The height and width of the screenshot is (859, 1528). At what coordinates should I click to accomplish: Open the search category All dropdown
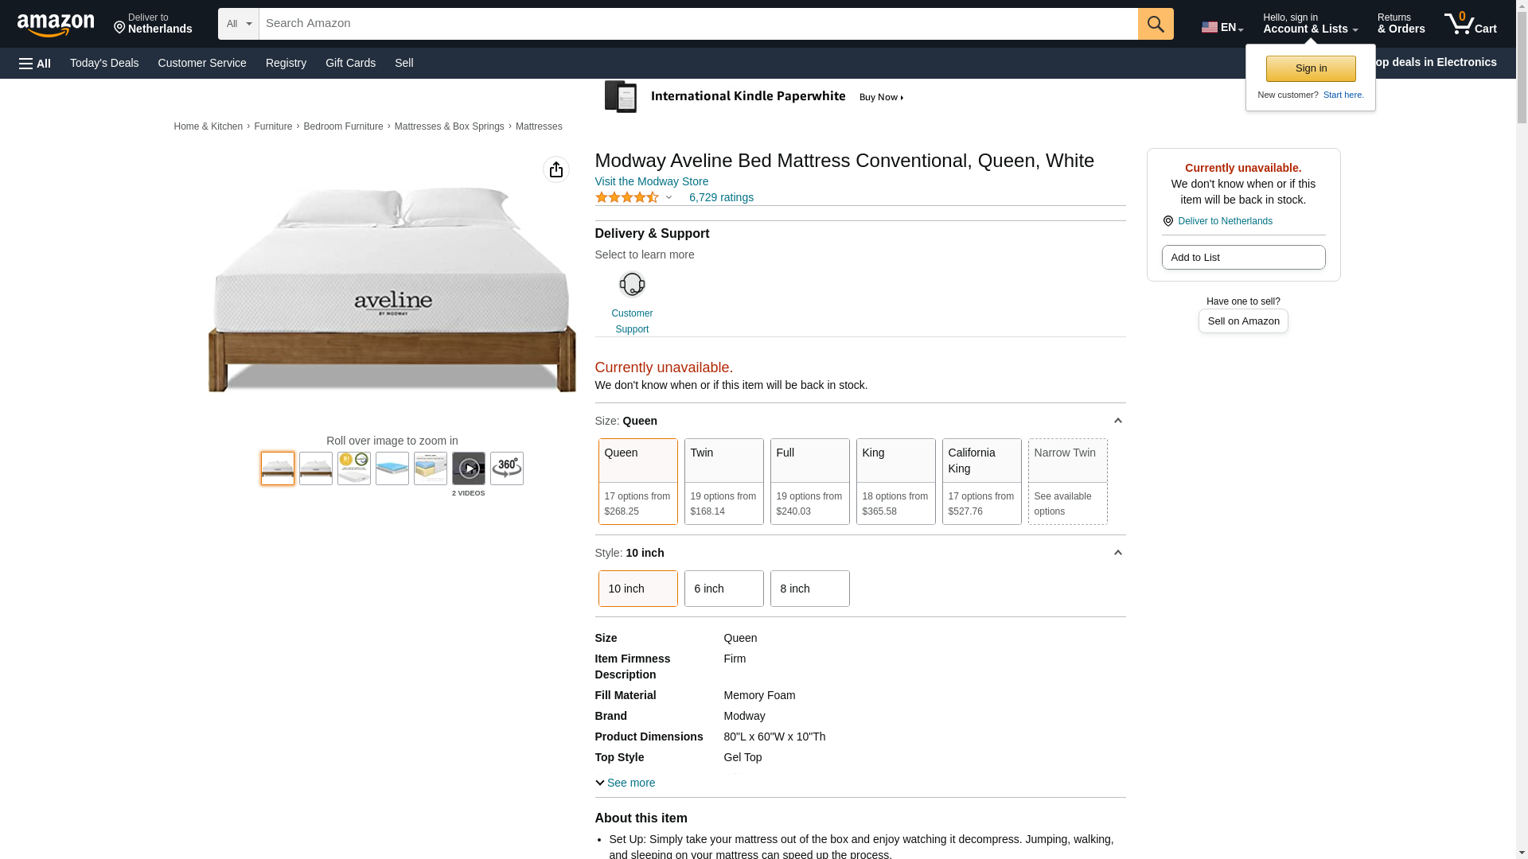(x=239, y=24)
